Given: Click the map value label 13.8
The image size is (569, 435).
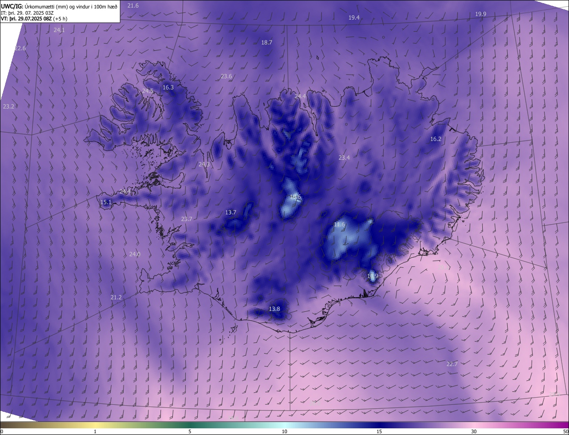Looking at the screenshot, I should pyautogui.click(x=275, y=309).
